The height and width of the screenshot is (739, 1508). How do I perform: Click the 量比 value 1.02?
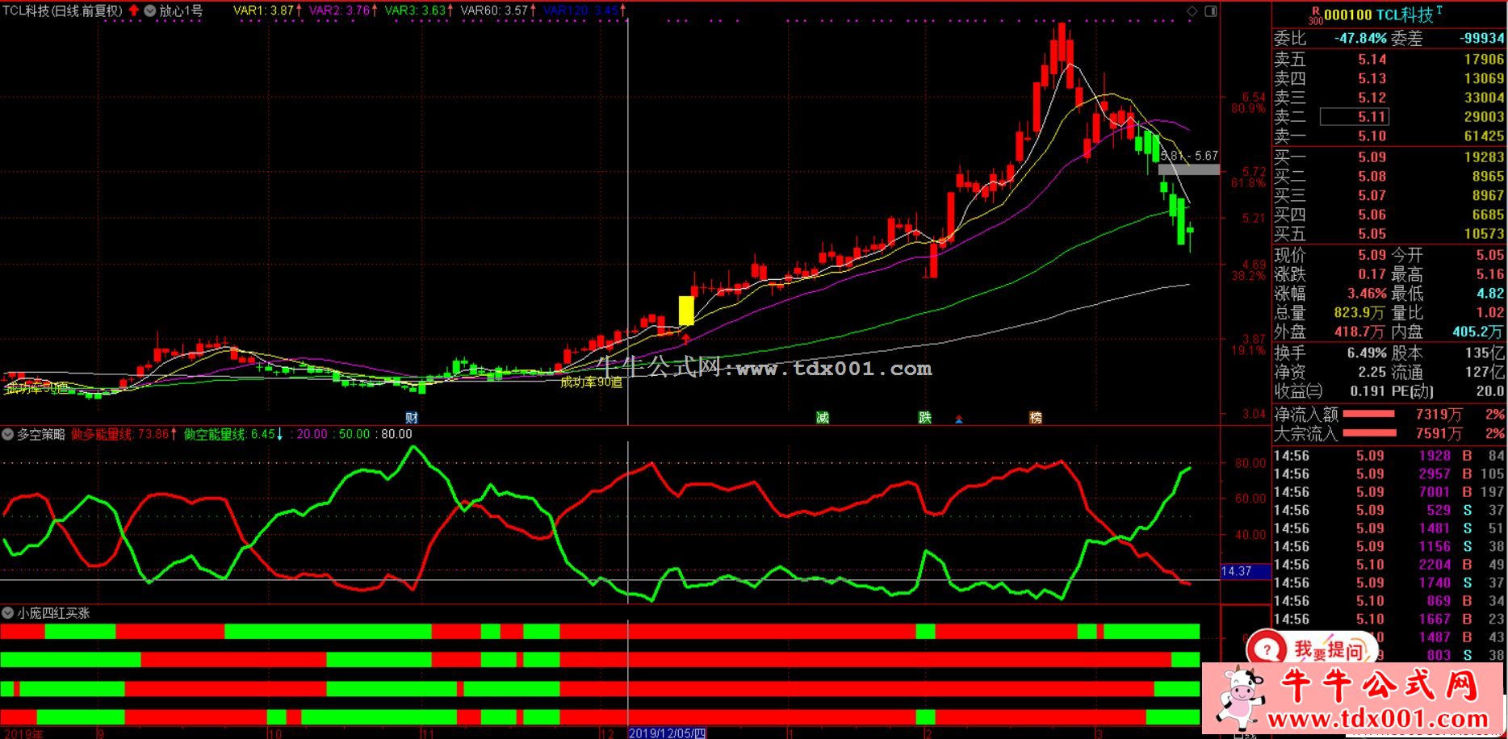click(x=1490, y=313)
